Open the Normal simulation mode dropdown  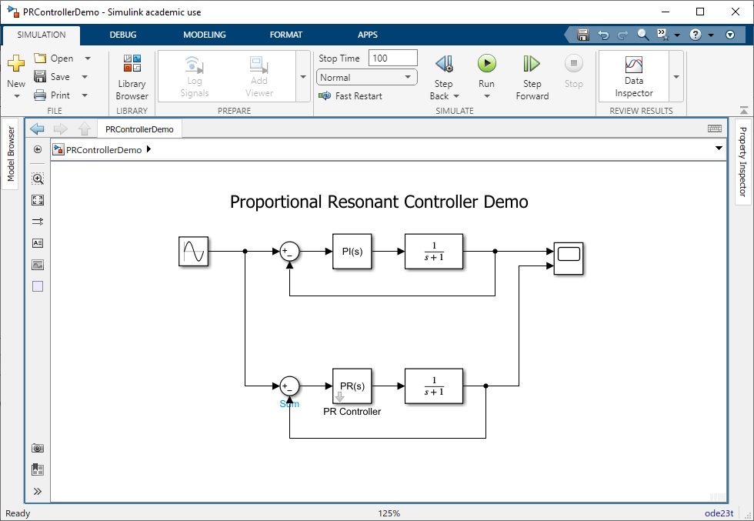[366, 78]
